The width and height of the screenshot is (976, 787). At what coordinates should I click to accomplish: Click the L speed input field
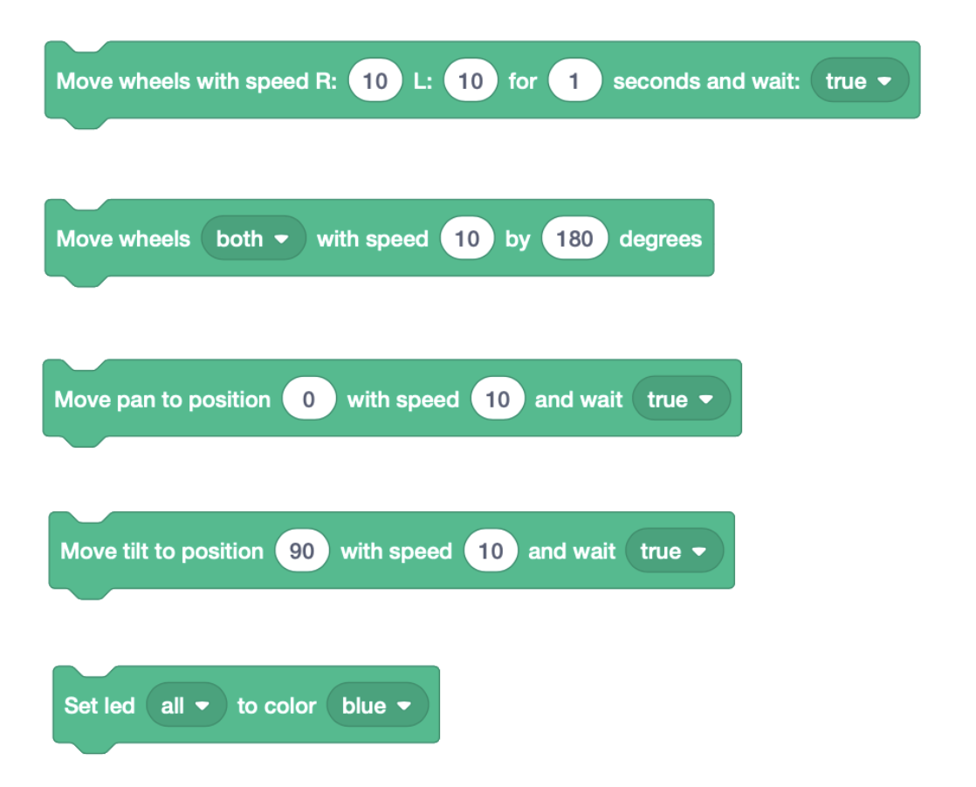coord(470,81)
